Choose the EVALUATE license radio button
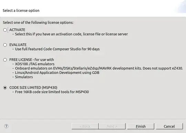This screenshot has width=186, height=133. click(x=5, y=45)
